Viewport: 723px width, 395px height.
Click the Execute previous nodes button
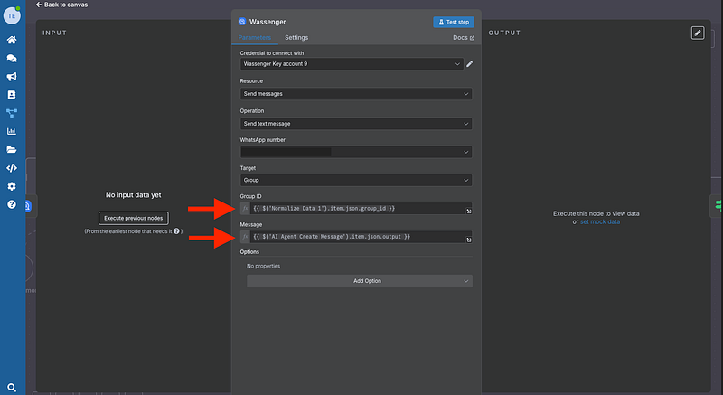(133, 218)
